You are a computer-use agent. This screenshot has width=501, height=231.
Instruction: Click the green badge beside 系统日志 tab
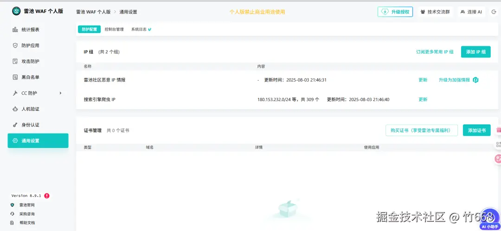coord(149,29)
